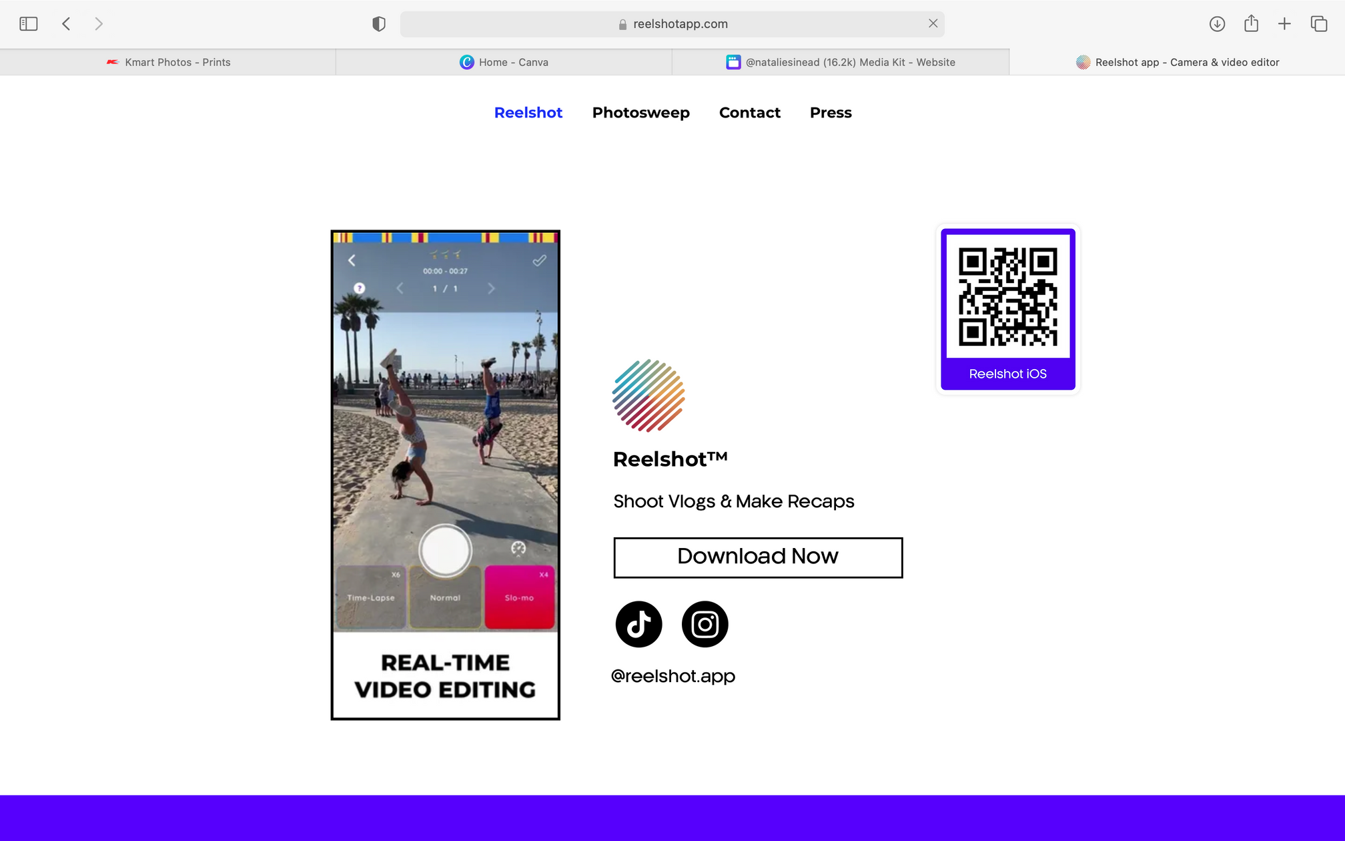Open the @nataliesinead Media Kit tab

841,62
